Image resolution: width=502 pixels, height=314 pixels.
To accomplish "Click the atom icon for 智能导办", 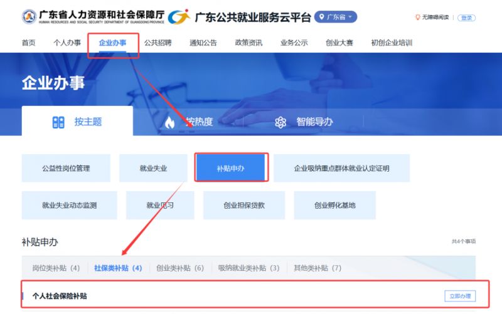I will [x=280, y=122].
